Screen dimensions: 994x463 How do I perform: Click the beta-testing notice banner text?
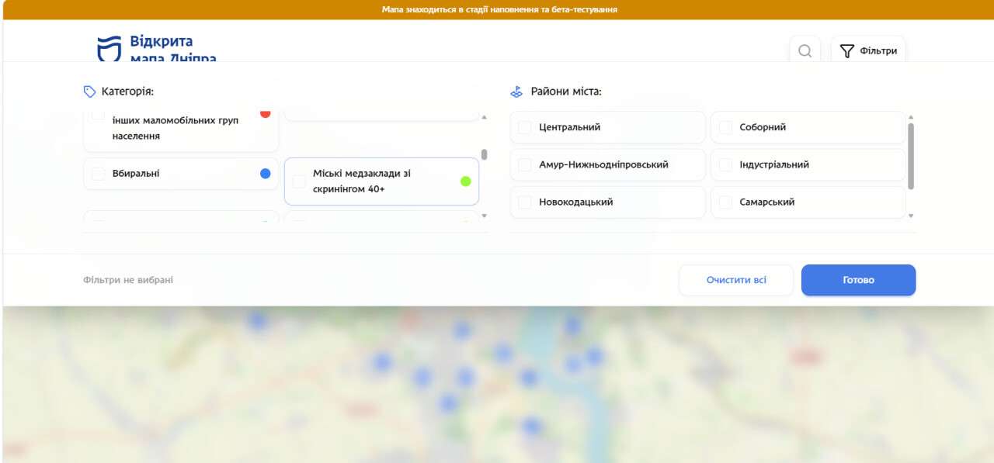click(499, 9)
